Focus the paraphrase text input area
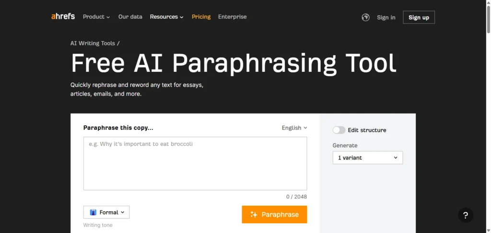The image size is (491, 233). [x=195, y=163]
